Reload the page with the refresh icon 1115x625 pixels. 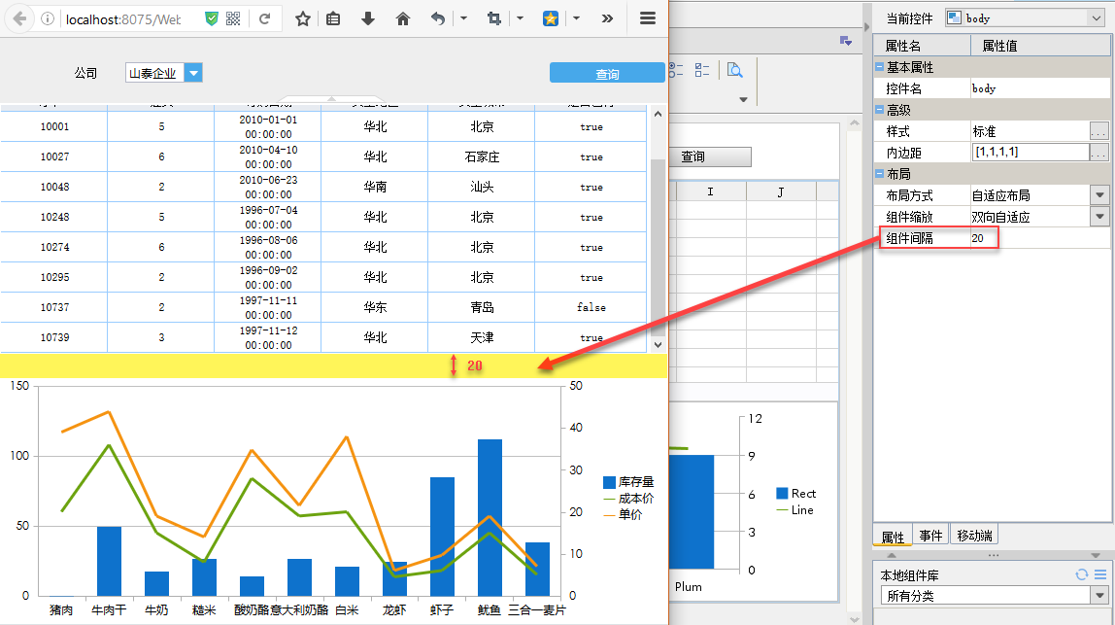point(264,19)
